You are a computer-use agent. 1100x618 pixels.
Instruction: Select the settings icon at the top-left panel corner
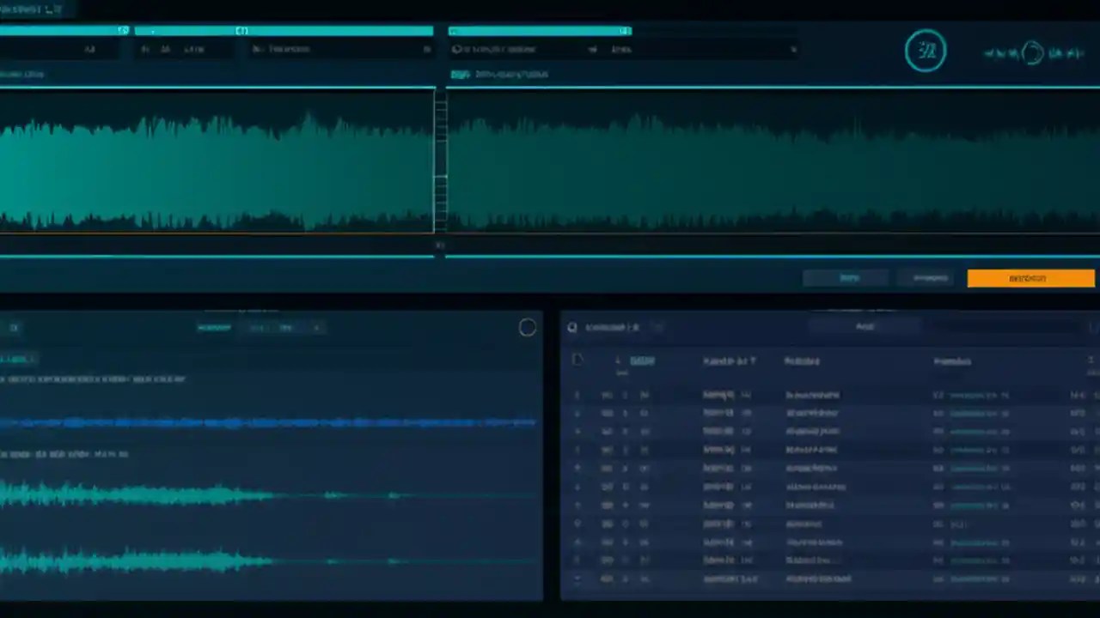(x=14, y=327)
